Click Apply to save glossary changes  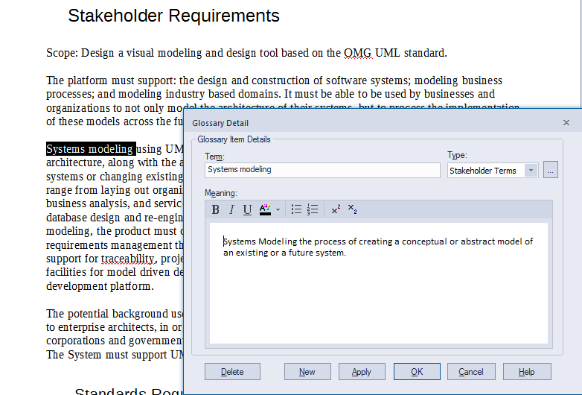(361, 372)
